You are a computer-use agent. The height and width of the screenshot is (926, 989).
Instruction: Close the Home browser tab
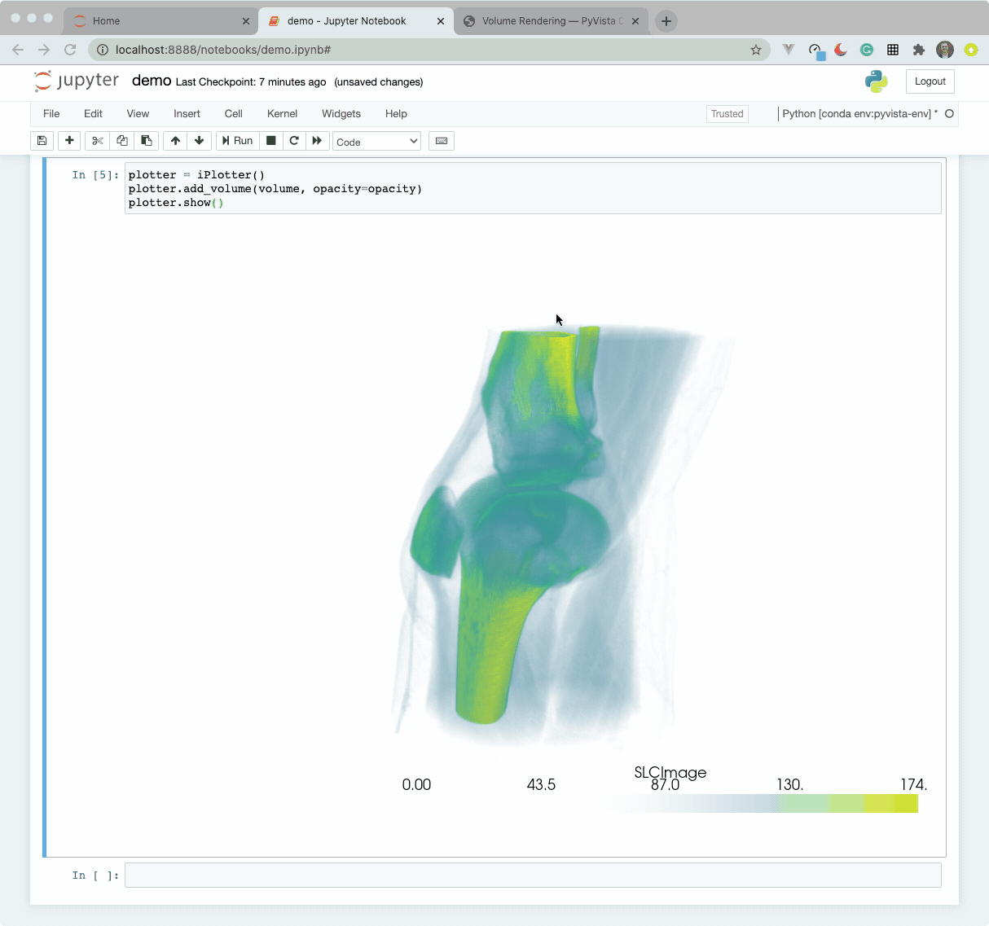pyautogui.click(x=246, y=21)
